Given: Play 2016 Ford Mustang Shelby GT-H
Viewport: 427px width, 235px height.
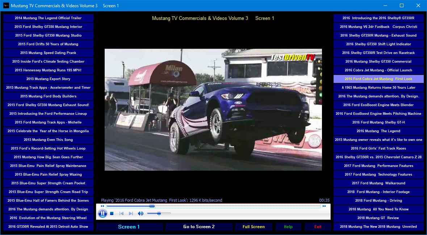Looking at the screenshot, I should [378, 122].
